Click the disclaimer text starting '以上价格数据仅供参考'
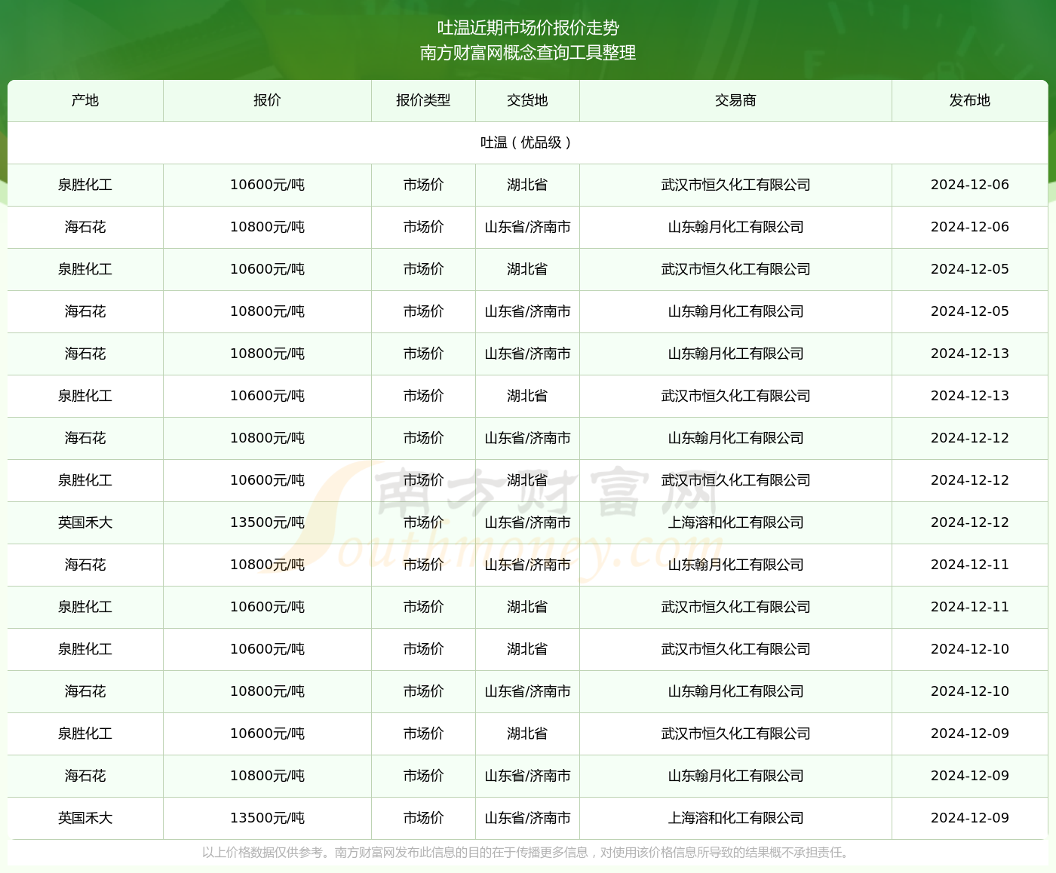Viewport: 1056px width, 873px height. click(528, 853)
